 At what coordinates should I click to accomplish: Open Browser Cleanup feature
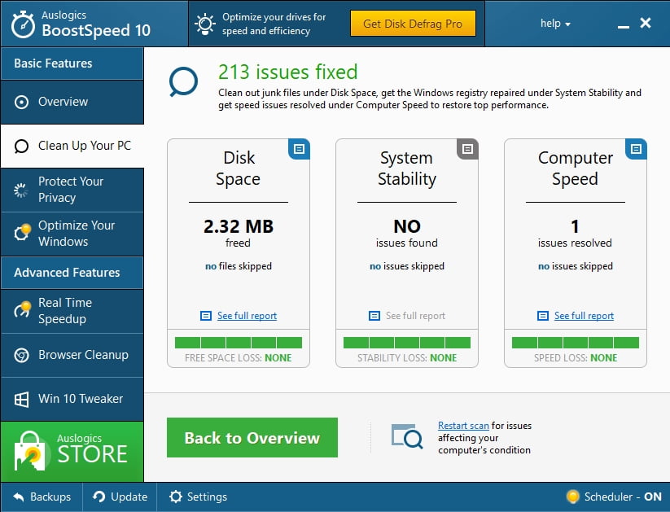72,355
